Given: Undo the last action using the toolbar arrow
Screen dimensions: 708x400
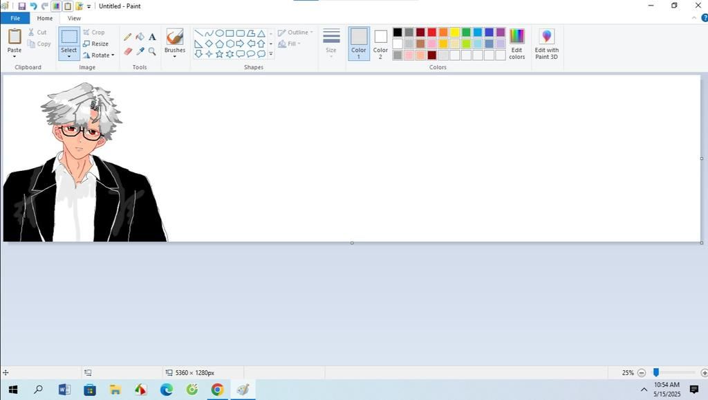Looking at the screenshot, I should tap(32, 6).
